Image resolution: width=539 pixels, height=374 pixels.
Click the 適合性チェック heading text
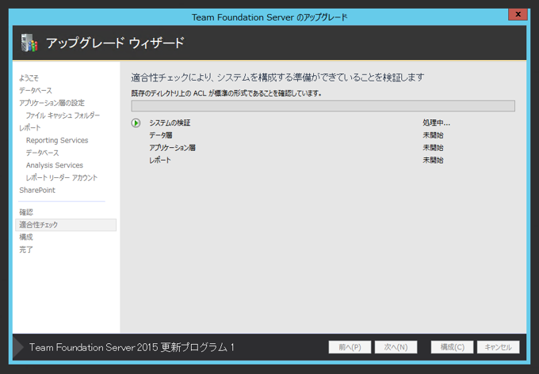tap(277, 77)
